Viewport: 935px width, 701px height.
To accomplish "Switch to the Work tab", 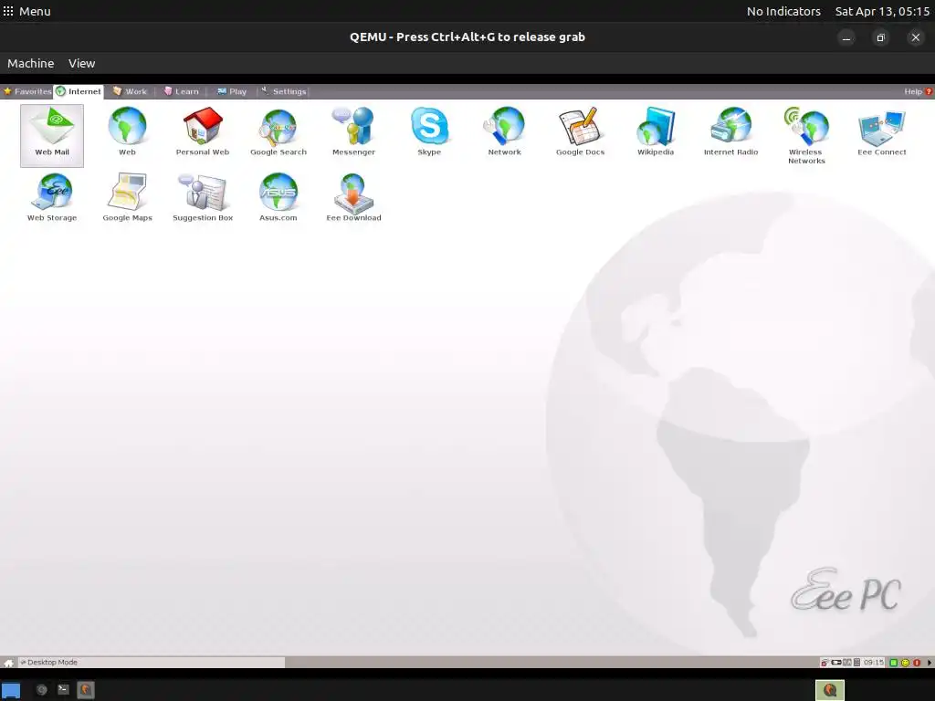I will click(x=130, y=91).
